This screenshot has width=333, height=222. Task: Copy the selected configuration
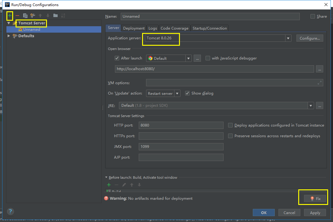(25, 16)
